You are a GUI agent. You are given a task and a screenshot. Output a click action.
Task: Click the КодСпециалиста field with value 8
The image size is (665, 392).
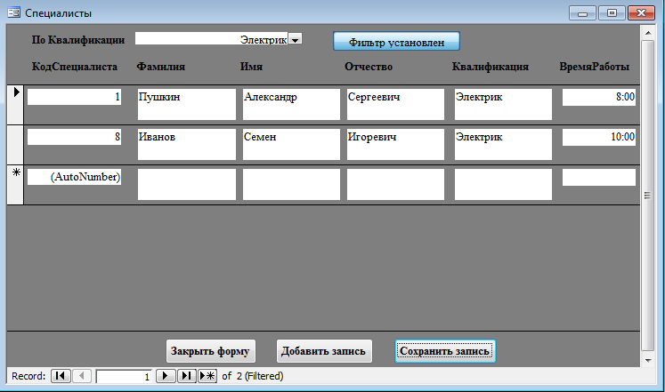click(x=74, y=137)
